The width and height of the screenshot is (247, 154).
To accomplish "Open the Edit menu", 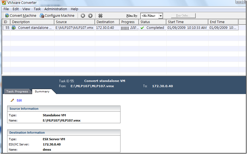I will point(16,9).
